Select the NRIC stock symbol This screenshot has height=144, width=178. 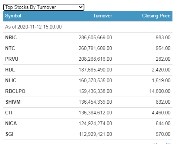[x=11, y=37]
